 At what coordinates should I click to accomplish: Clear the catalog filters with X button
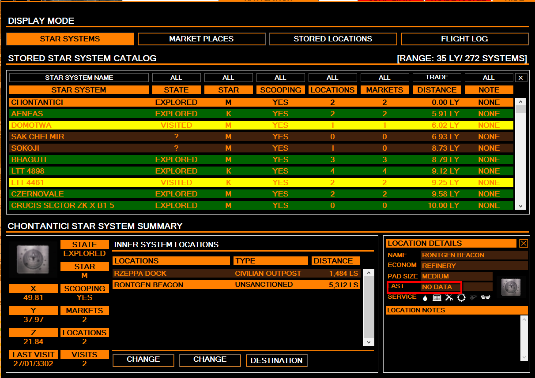tap(520, 78)
